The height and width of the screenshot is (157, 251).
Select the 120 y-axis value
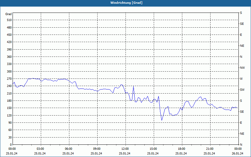9,115
